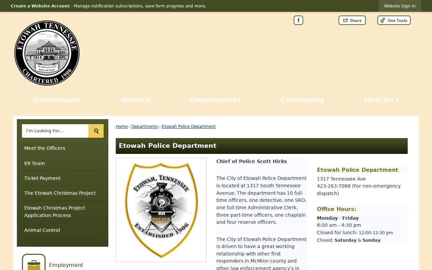The image size is (432, 270).
Task: Open the Share button
Action: (352, 20)
